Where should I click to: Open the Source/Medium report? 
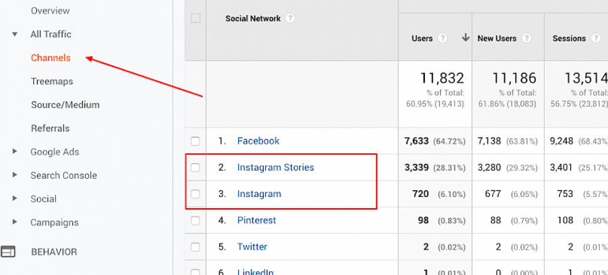[x=65, y=105]
